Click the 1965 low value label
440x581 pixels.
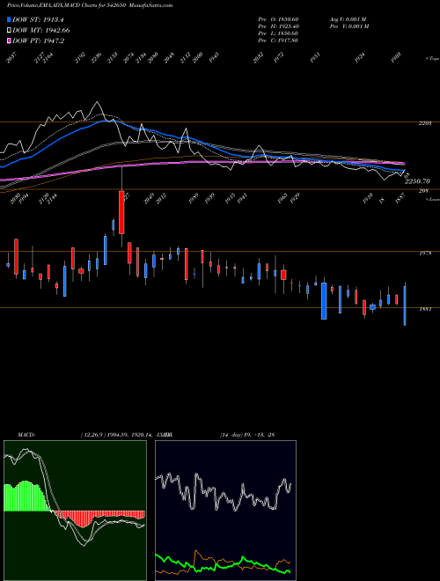pyautogui.click(x=282, y=199)
